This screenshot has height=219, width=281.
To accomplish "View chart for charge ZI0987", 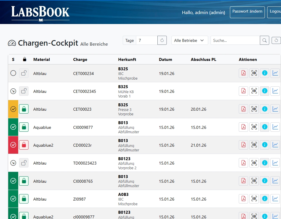I will coord(275,199).
